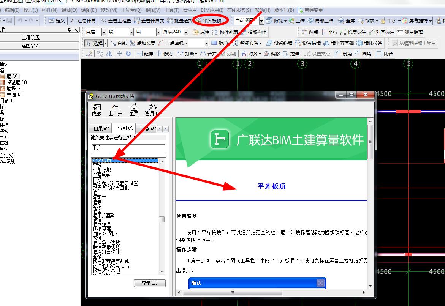Click 两点 axis tool

[x=310, y=32]
